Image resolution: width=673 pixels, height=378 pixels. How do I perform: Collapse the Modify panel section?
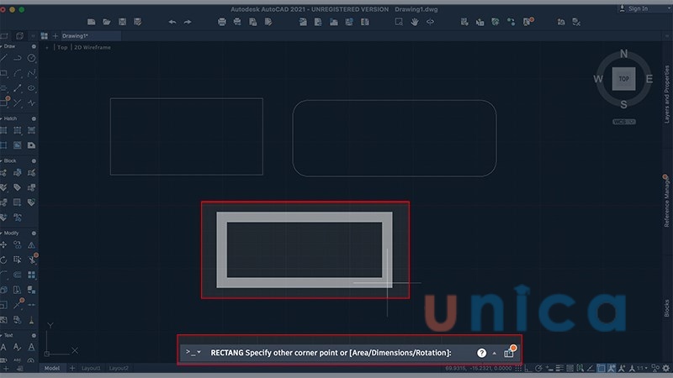click(2, 234)
